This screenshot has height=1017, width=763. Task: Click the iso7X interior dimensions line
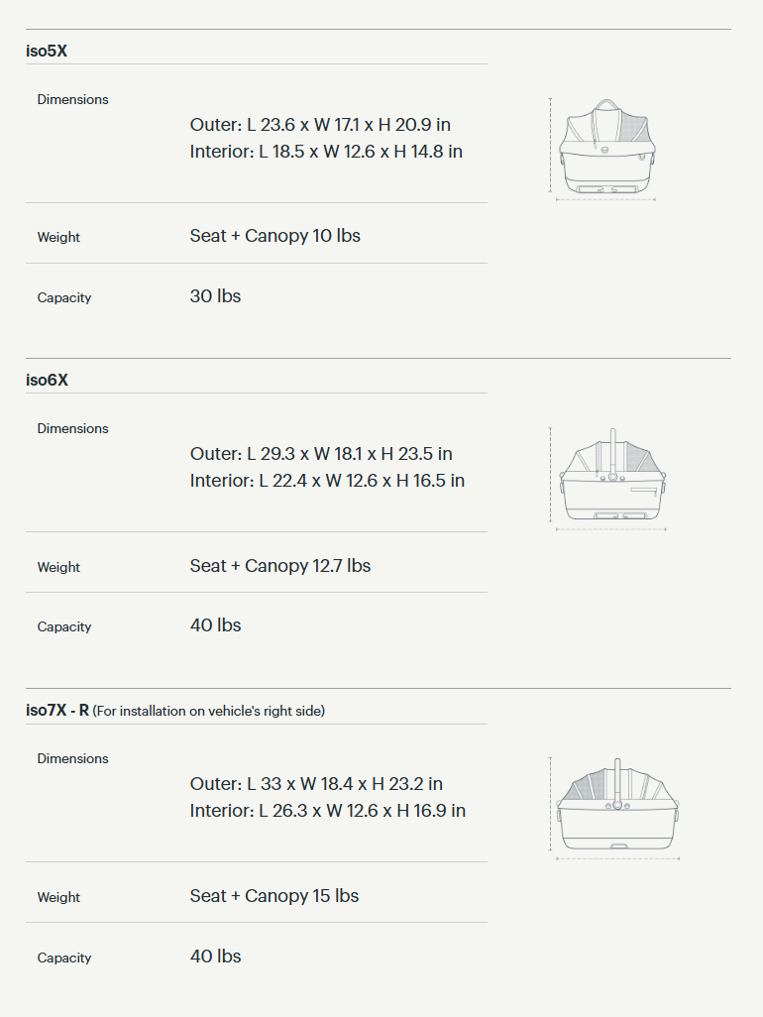click(327, 811)
